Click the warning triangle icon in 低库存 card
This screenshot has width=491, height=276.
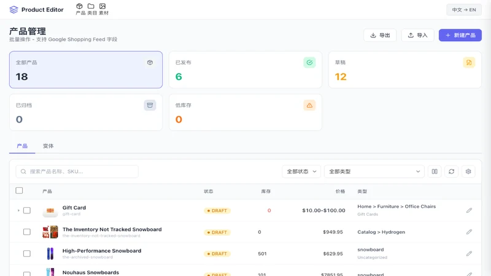click(x=309, y=105)
